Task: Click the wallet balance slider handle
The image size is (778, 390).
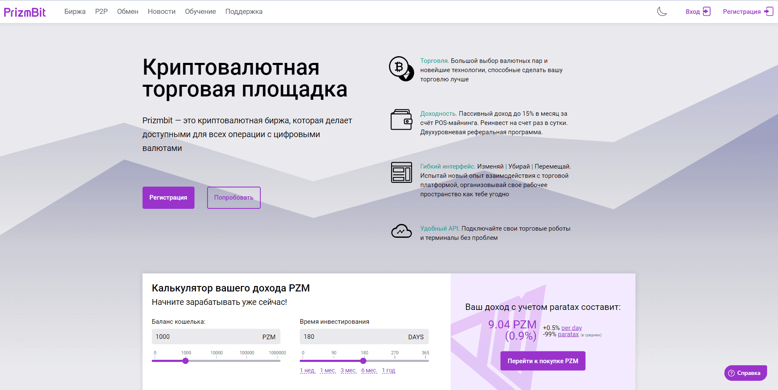Action: pos(186,361)
